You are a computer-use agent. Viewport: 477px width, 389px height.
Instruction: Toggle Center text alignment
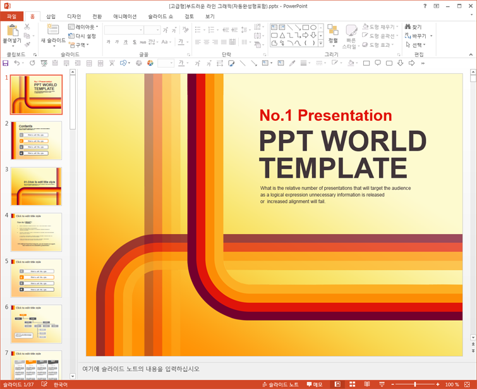pyautogui.click(x=207, y=42)
